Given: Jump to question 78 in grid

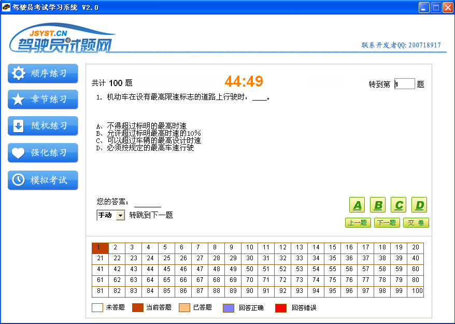Looking at the screenshot, I should [382, 281].
